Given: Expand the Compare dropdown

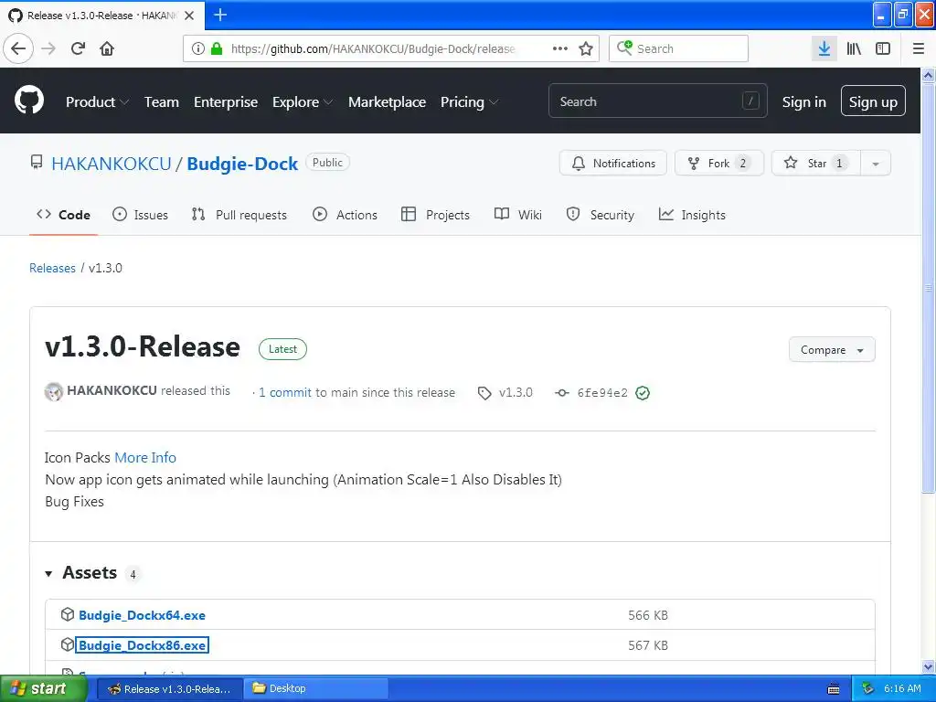Looking at the screenshot, I should (x=832, y=350).
